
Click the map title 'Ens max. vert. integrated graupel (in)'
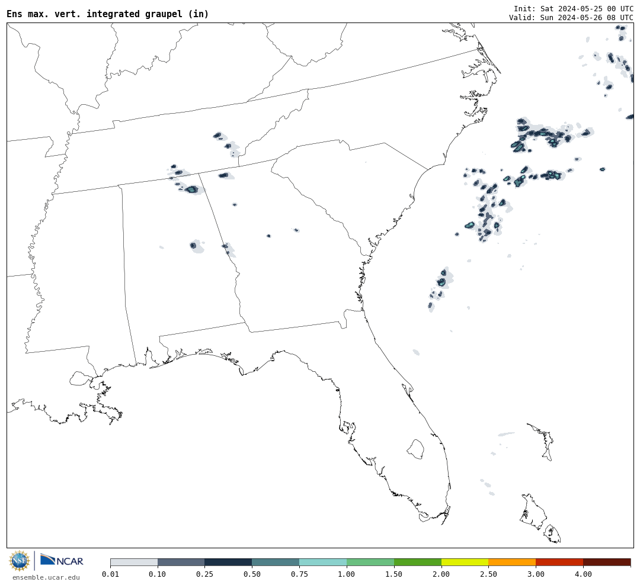pos(108,14)
